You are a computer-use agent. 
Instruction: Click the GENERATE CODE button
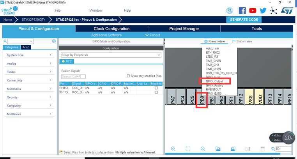(244, 19)
